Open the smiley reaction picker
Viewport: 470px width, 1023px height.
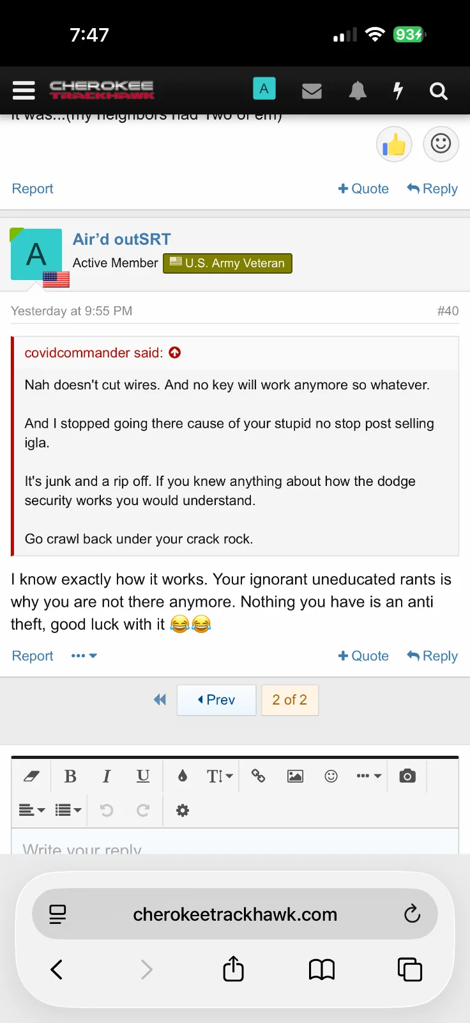click(441, 144)
